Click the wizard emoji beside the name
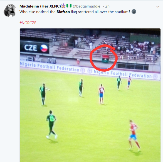The width and height of the screenshot is (163, 162). [63, 6]
